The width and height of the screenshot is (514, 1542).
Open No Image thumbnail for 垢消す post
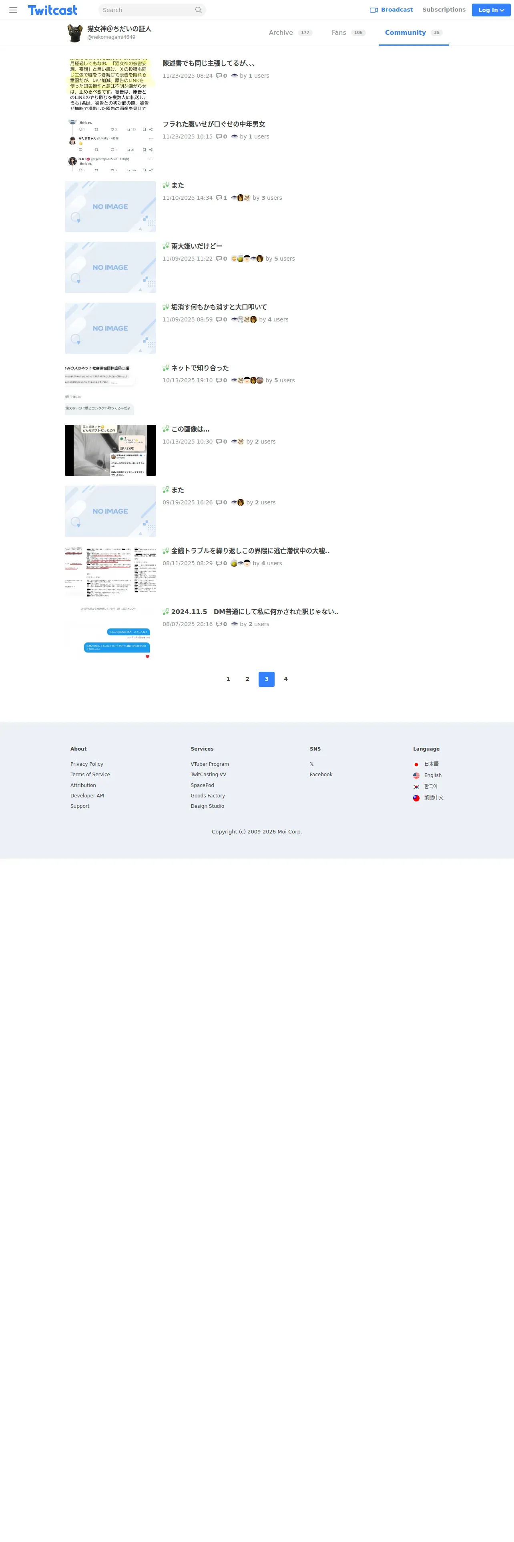[110, 328]
